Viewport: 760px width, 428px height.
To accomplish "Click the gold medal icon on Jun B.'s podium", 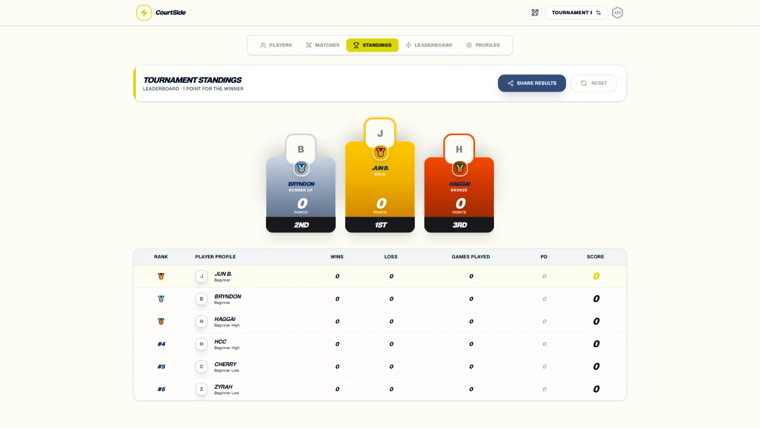I will tap(380, 153).
